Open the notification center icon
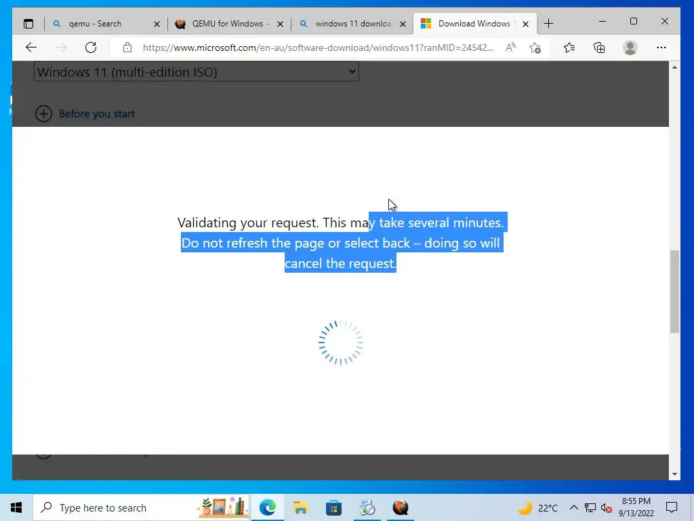This screenshot has width=694, height=521. pyautogui.click(x=672, y=507)
